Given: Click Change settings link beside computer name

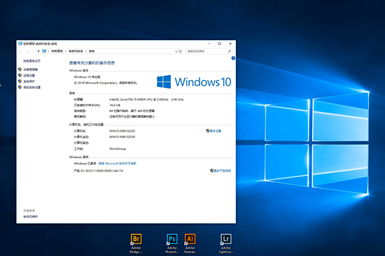Looking at the screenshot, I should (213, 131).
